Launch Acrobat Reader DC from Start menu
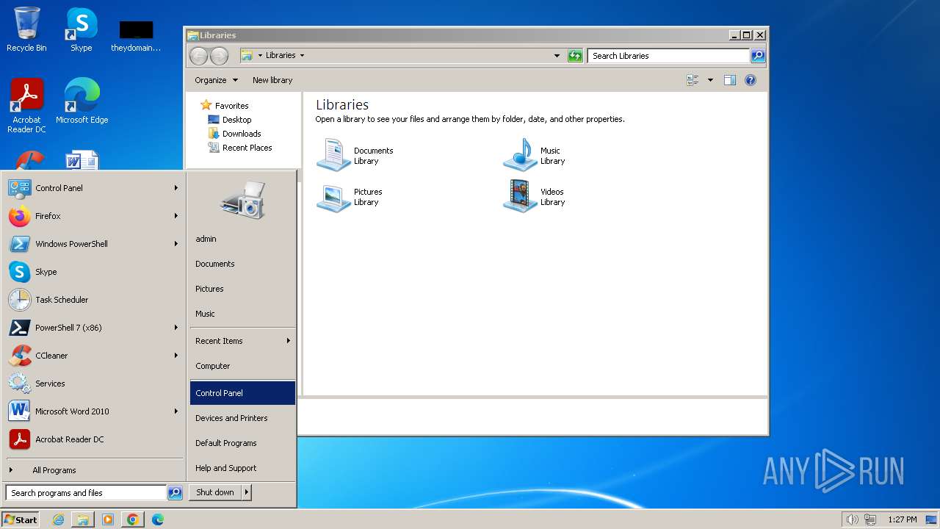Screen dimensions: 940x529 94,439
